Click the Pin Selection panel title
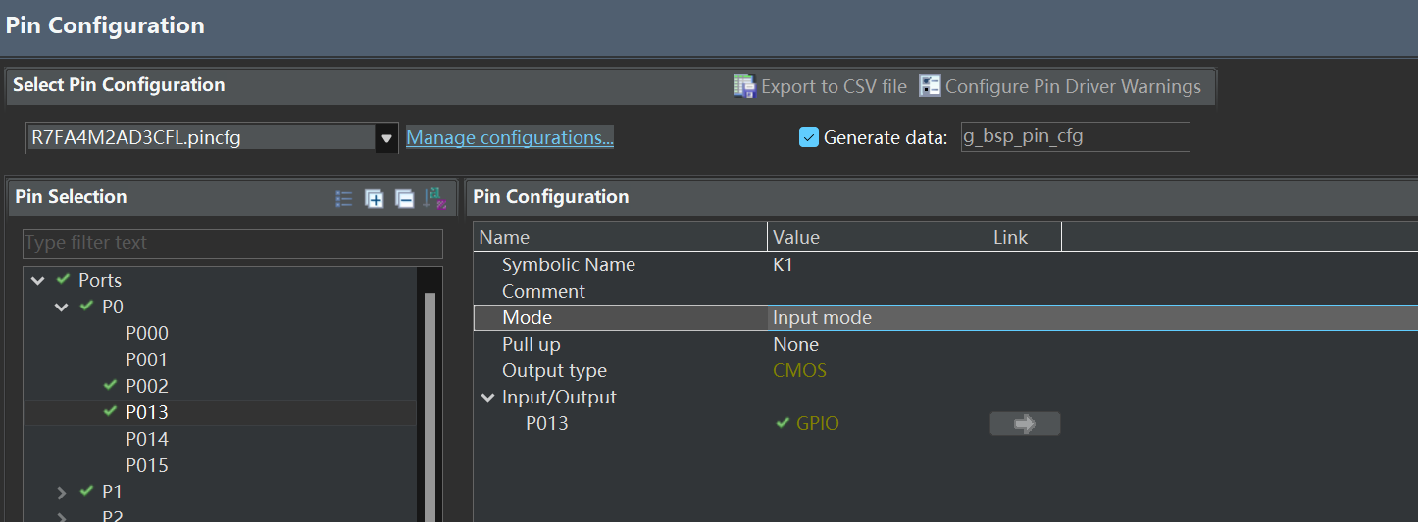The image size is (1418, 522). pyautogui.click(x=71, y=197)
